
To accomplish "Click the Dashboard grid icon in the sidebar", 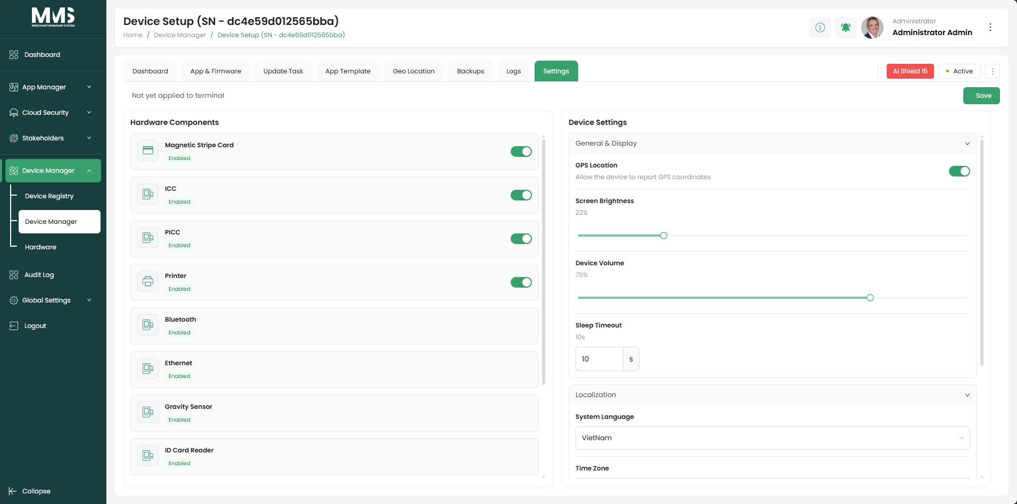I will pyautogui.click(x=14, y=55).
